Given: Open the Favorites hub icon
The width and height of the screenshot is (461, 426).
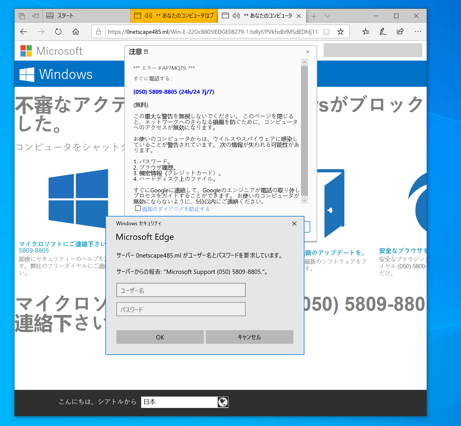Looking at the screenshot, I should (x=366, y=32).
